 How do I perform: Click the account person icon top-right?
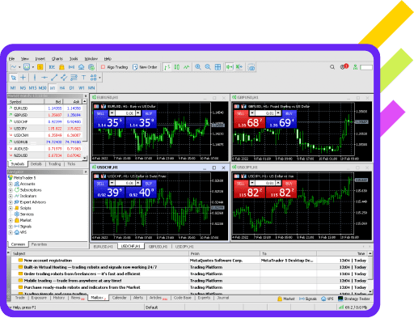(x=355, y=67)
